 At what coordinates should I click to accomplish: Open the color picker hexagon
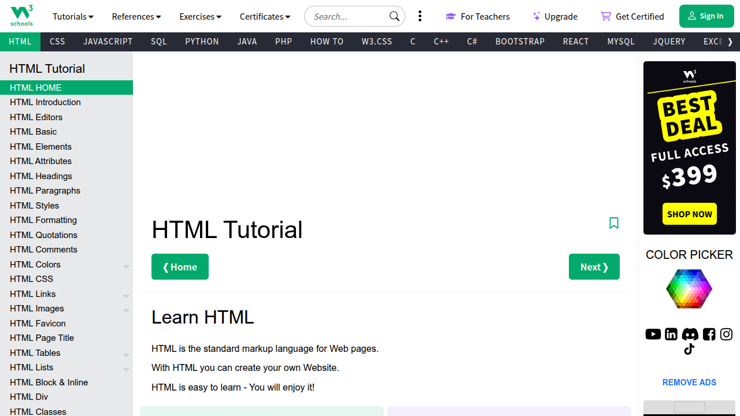click(689, 288)
